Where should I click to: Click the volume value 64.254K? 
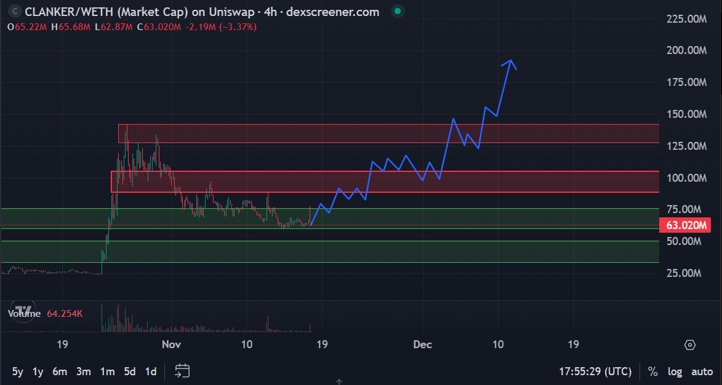pos(65,313)
